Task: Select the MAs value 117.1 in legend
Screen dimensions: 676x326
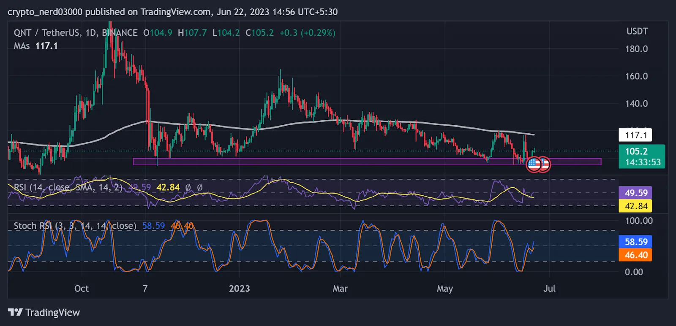Action: [46, 46]
